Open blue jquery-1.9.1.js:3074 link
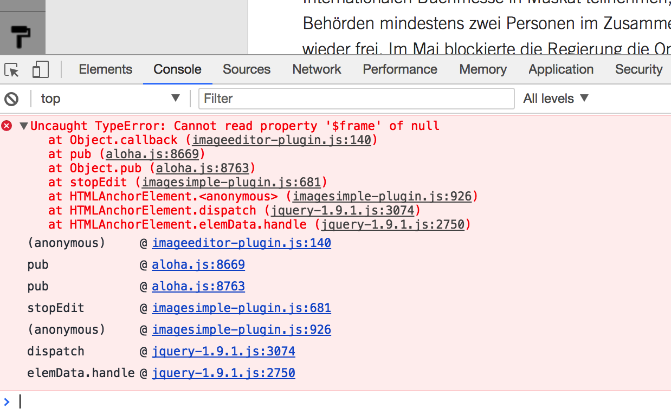Viewport: 671px width, 415px height. (x=223, y=352)
